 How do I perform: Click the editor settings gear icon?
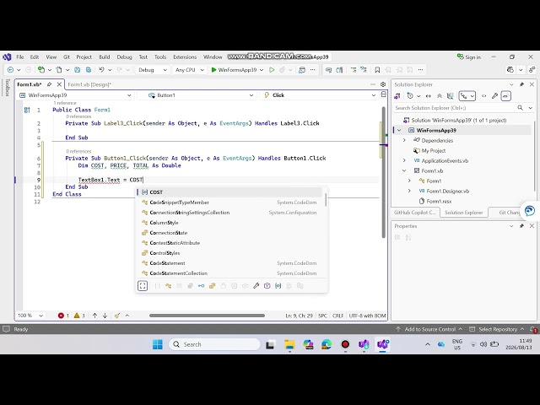[x=383, y=84]
